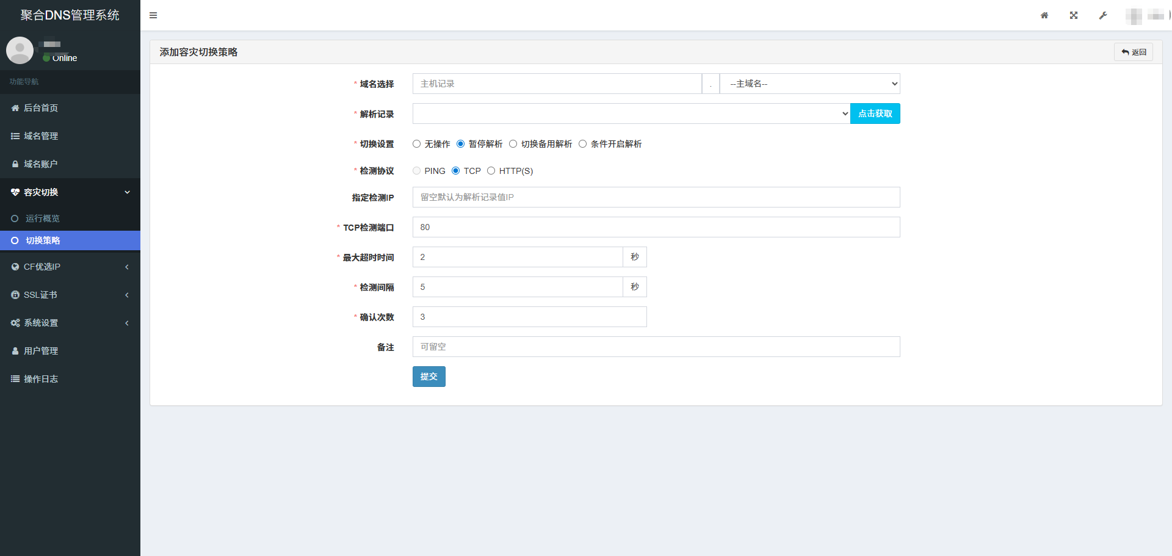Screen dimensions: 1172x556
Task: Click the TCP检测端口 input field
Action: point(656,227)
